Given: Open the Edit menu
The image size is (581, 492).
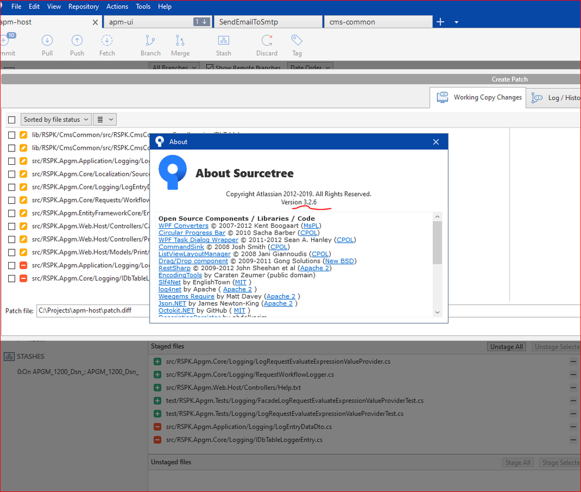Looking at the screenshot, I should click(34, 6).
